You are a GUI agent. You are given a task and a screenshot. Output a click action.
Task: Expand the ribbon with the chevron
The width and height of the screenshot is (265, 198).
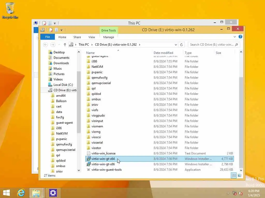pos(234,37)
